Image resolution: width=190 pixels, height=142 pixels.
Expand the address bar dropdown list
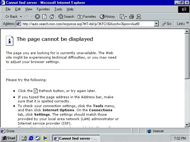(x=156, y=24)
